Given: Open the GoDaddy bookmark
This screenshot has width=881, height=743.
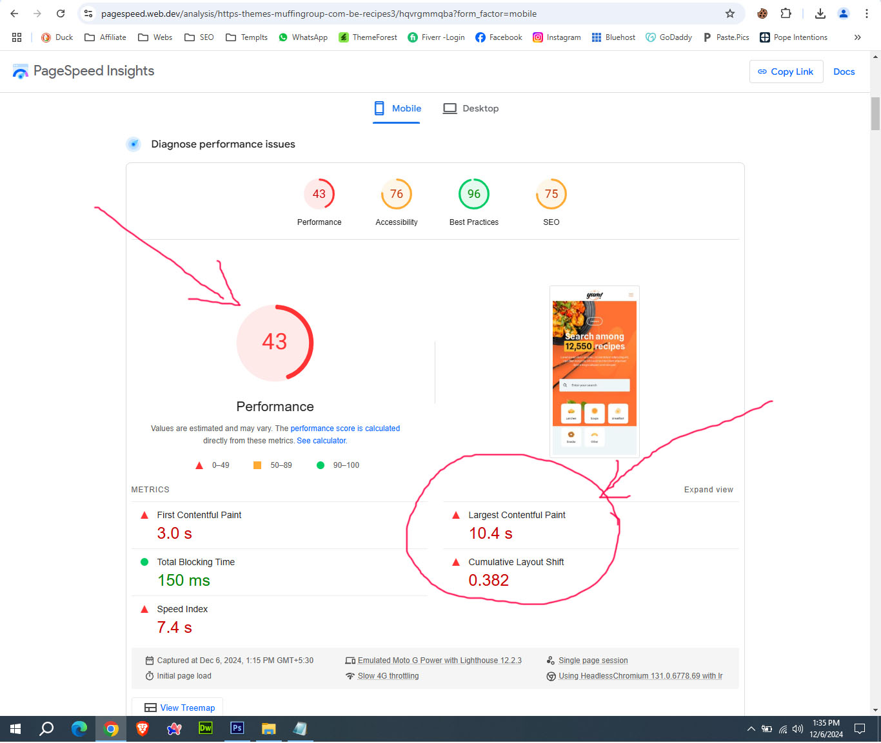Looking at the screenshot, I should pyautogui.click(x=669, y=37).
